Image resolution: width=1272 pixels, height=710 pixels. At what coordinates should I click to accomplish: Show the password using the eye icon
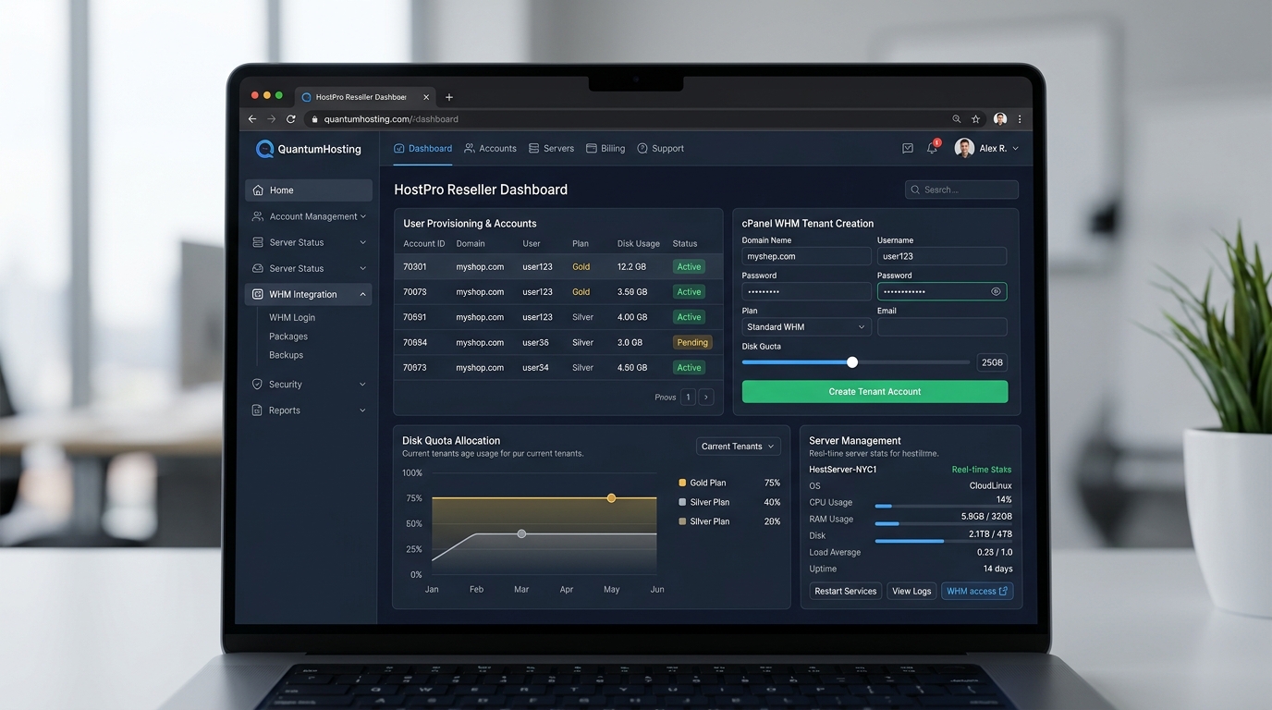click(996, 291)
